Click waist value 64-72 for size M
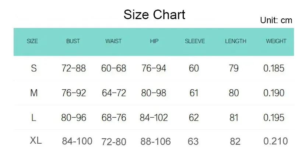This screenshot has height=154, width=302. pos(113,93)
